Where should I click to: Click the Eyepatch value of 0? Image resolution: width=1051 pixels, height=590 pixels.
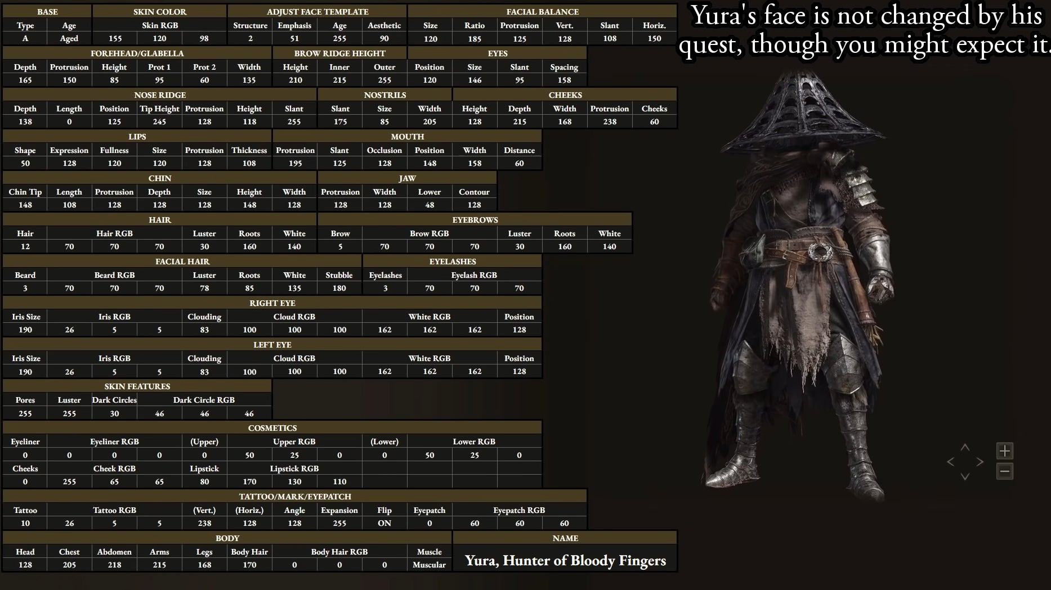[x=430, y=523]
